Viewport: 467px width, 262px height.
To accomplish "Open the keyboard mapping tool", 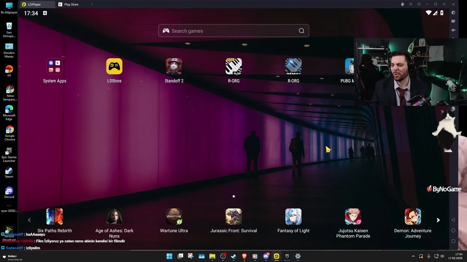I will (453, 21).
